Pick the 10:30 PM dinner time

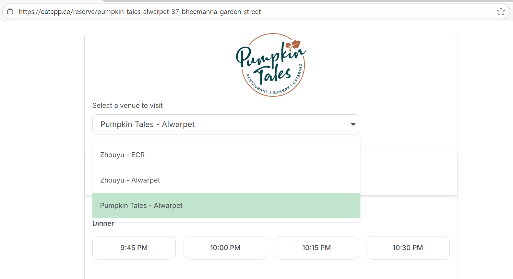tap(408, 248)
